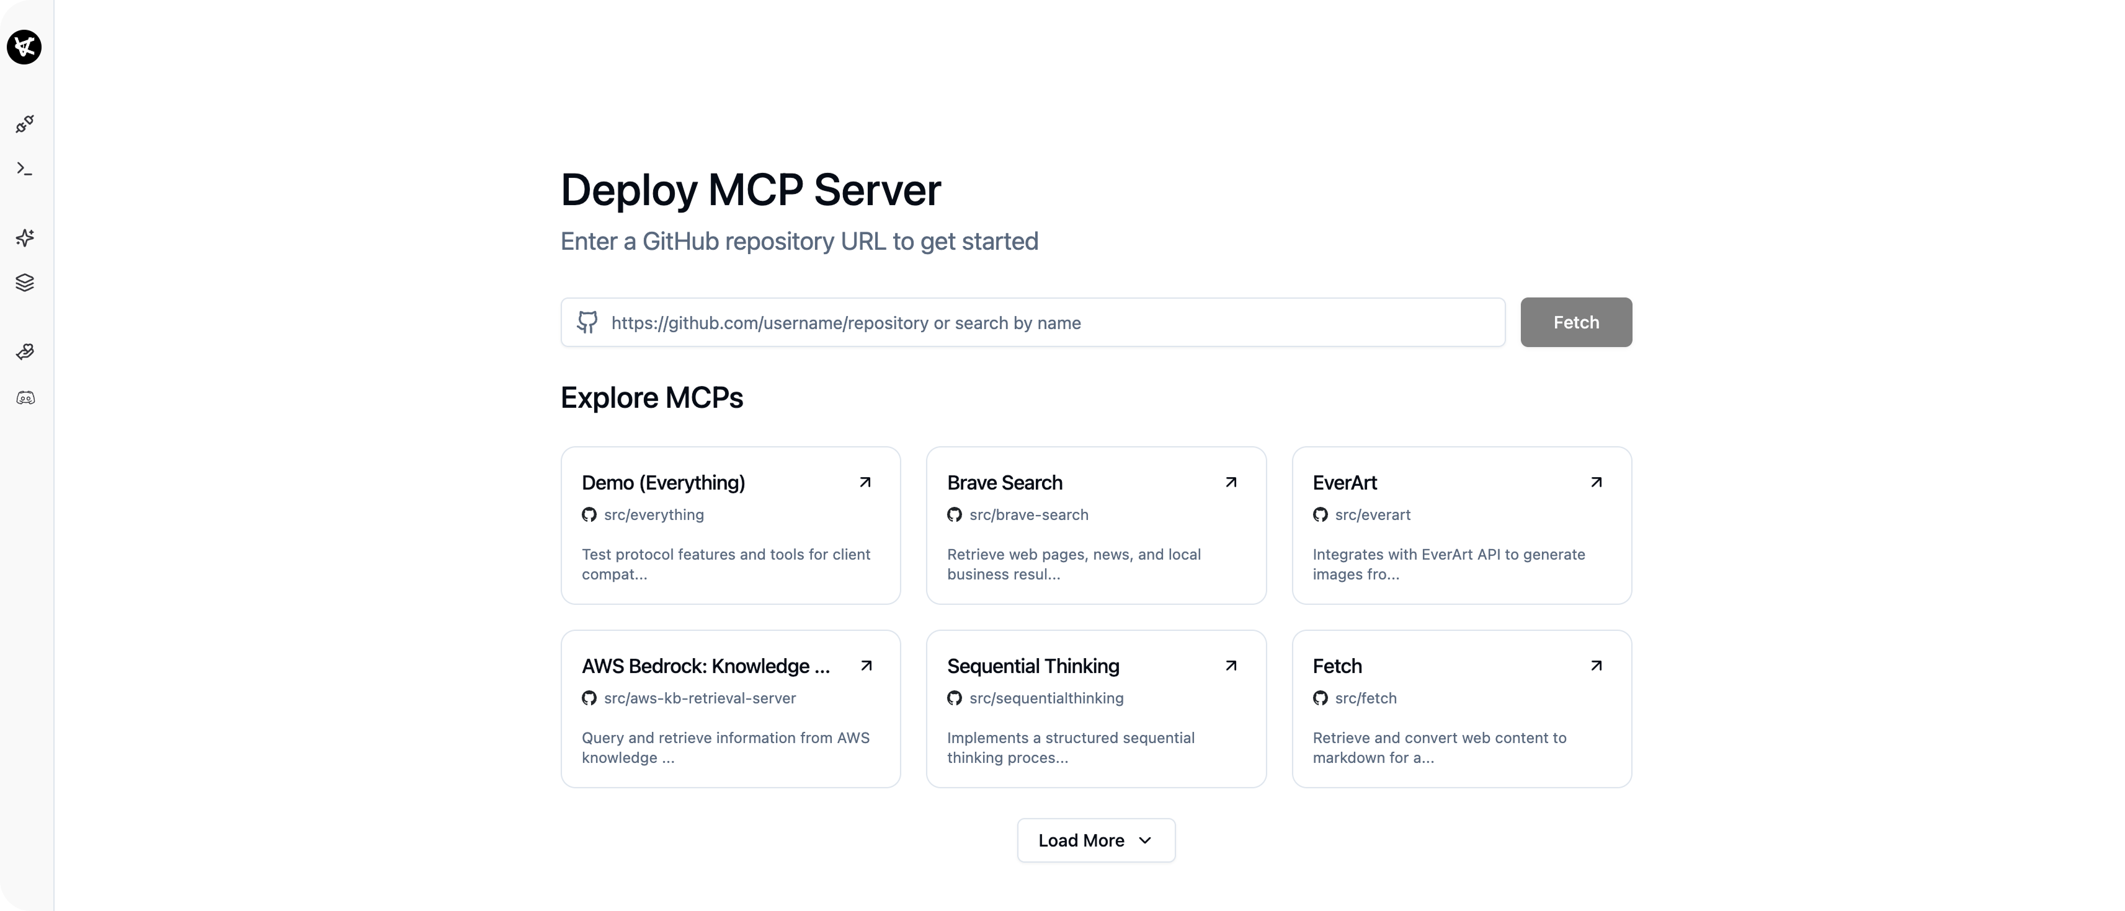Click the Sequential Thinking external-link arrow

[x=1231, y=666]
